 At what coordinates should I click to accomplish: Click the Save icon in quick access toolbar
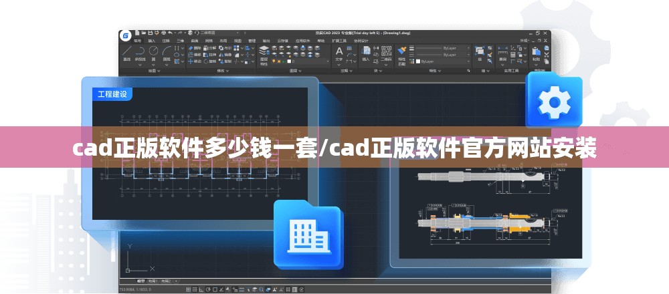(151, 32)
